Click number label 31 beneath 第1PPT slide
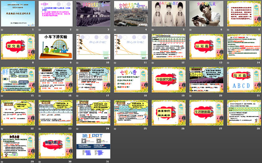Image resolution: width=262 pixels, height=163 pixels. [108, 161]
